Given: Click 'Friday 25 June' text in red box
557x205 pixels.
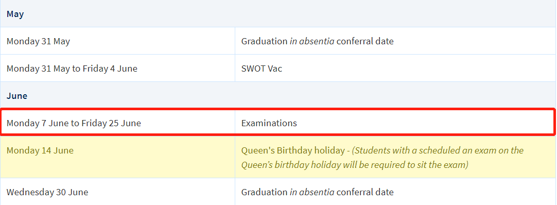Looking at the screenshot, I should point(111,123).
